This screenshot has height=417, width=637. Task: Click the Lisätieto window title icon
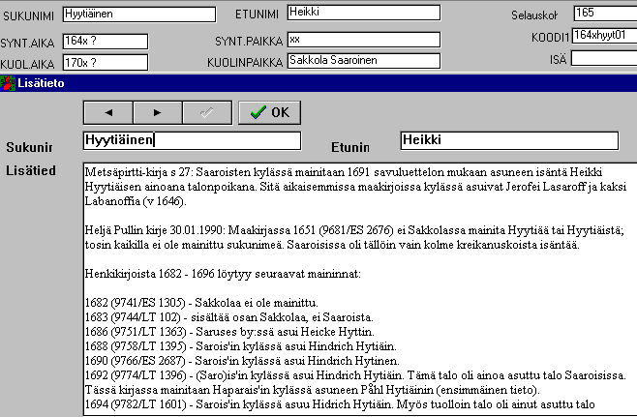[8, 83]
